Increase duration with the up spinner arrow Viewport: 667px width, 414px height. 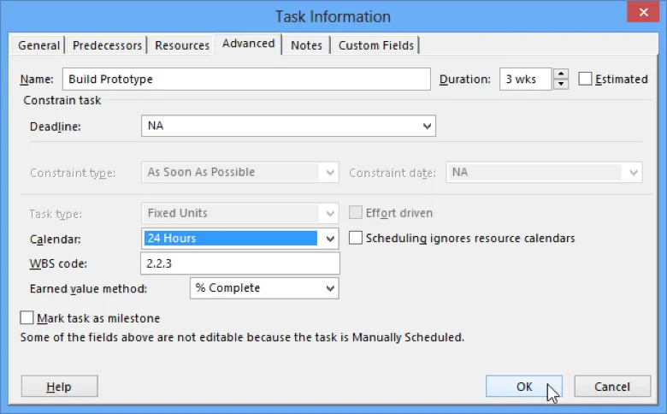[561, 74]
